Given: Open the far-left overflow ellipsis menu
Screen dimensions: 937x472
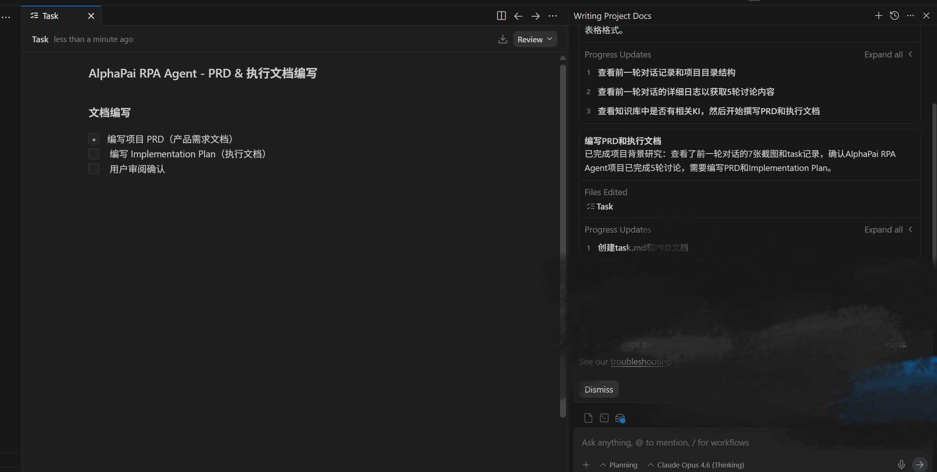Looking at the screenshot, I should [x=6, y=17].
